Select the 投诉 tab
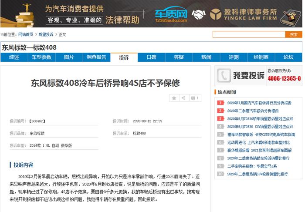 [x=124, y=57]
